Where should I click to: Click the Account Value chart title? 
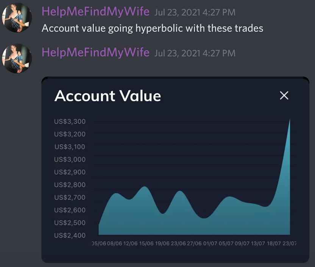[108, 96]
